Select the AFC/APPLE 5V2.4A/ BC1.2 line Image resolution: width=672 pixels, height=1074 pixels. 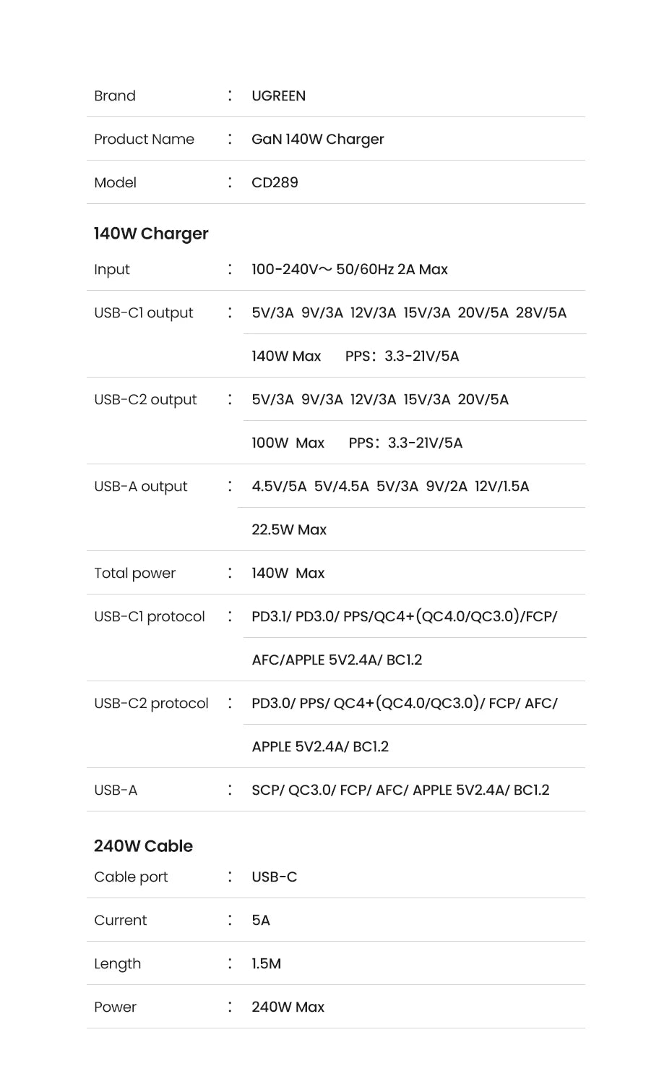click(337, 660)
